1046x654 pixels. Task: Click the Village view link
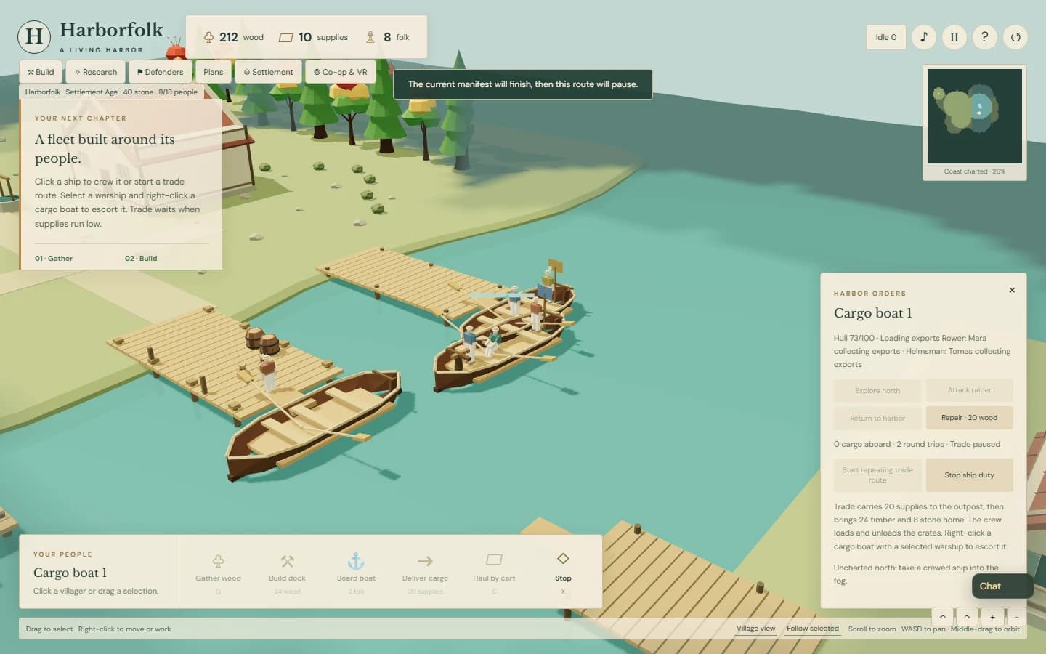(755, 629)
